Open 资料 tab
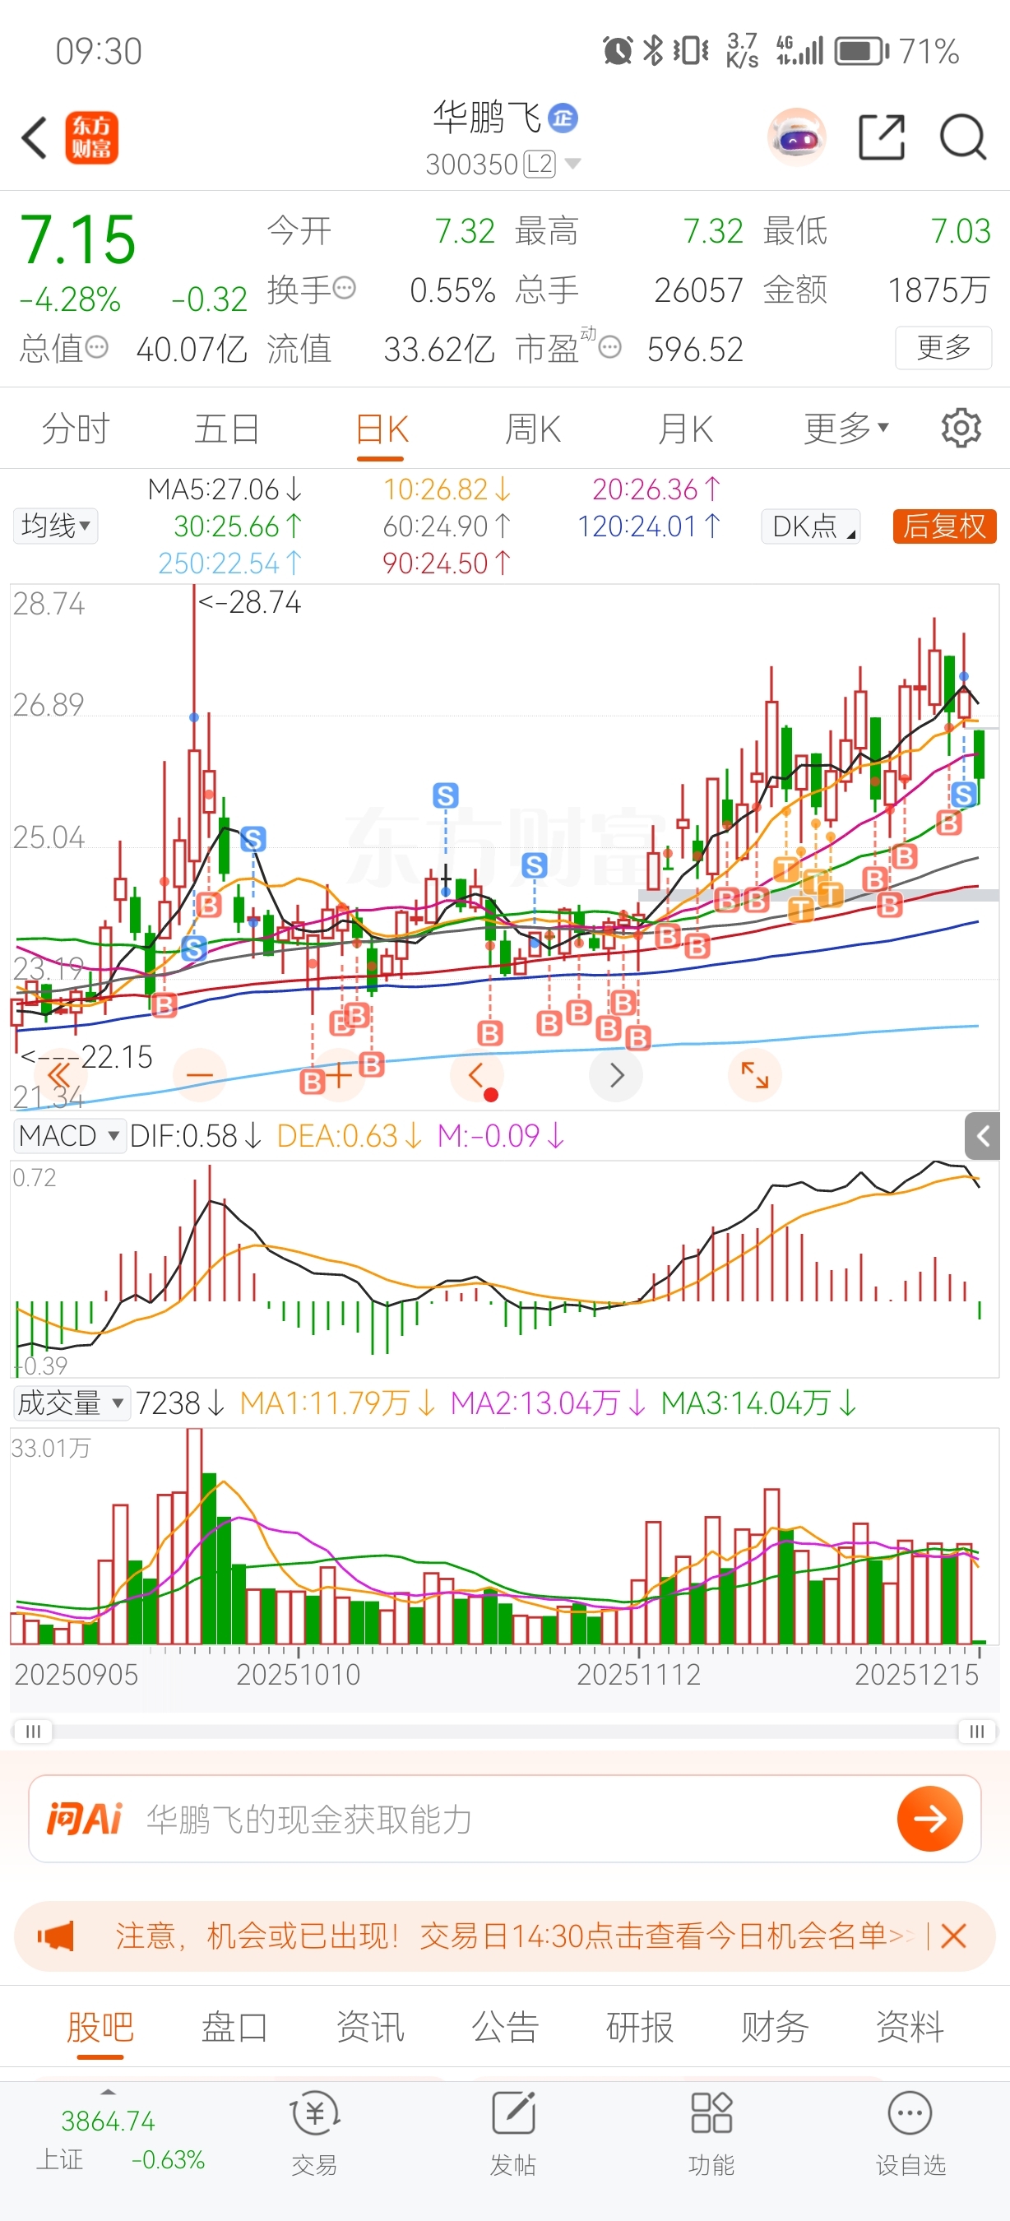Screen dimensions: 1010x2221 click(x=910, y=2026)
